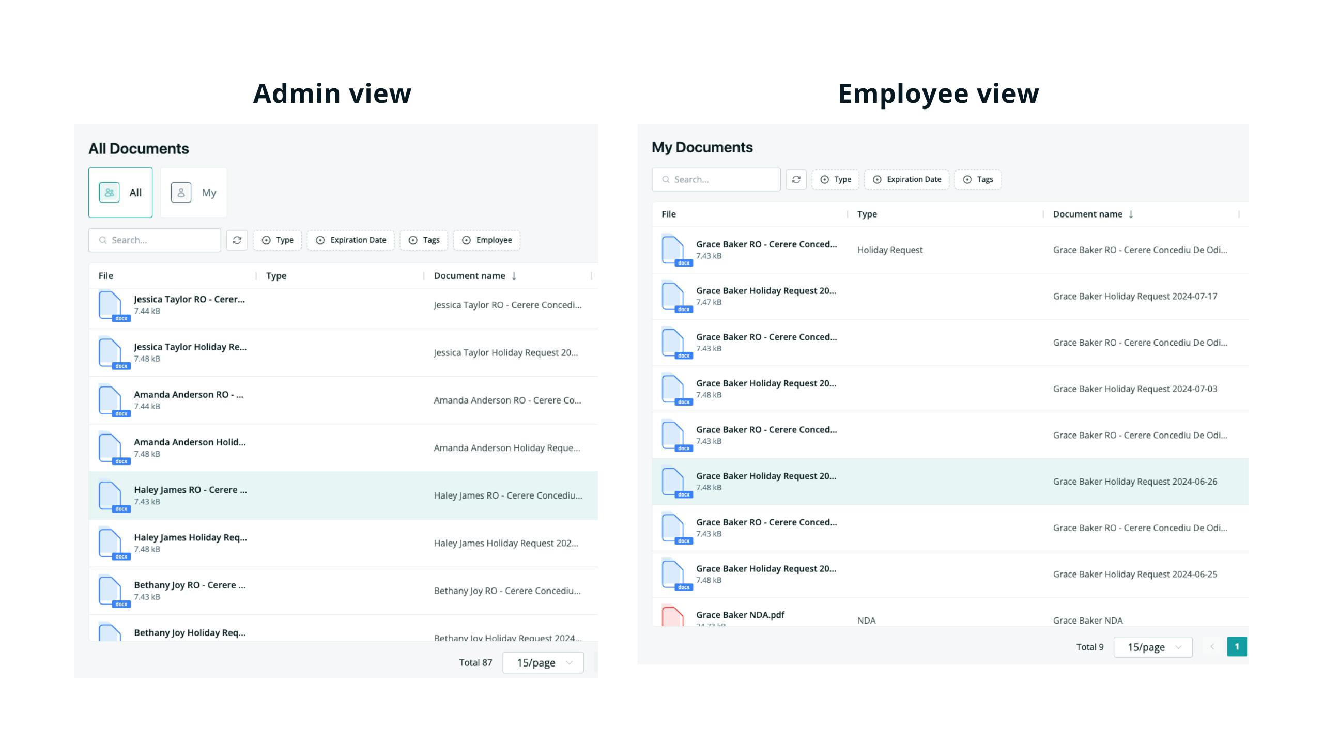The image size is (1323, 744).
Task: Click refresh icon in All Documents toolbar
Action: tap(237, 240)
